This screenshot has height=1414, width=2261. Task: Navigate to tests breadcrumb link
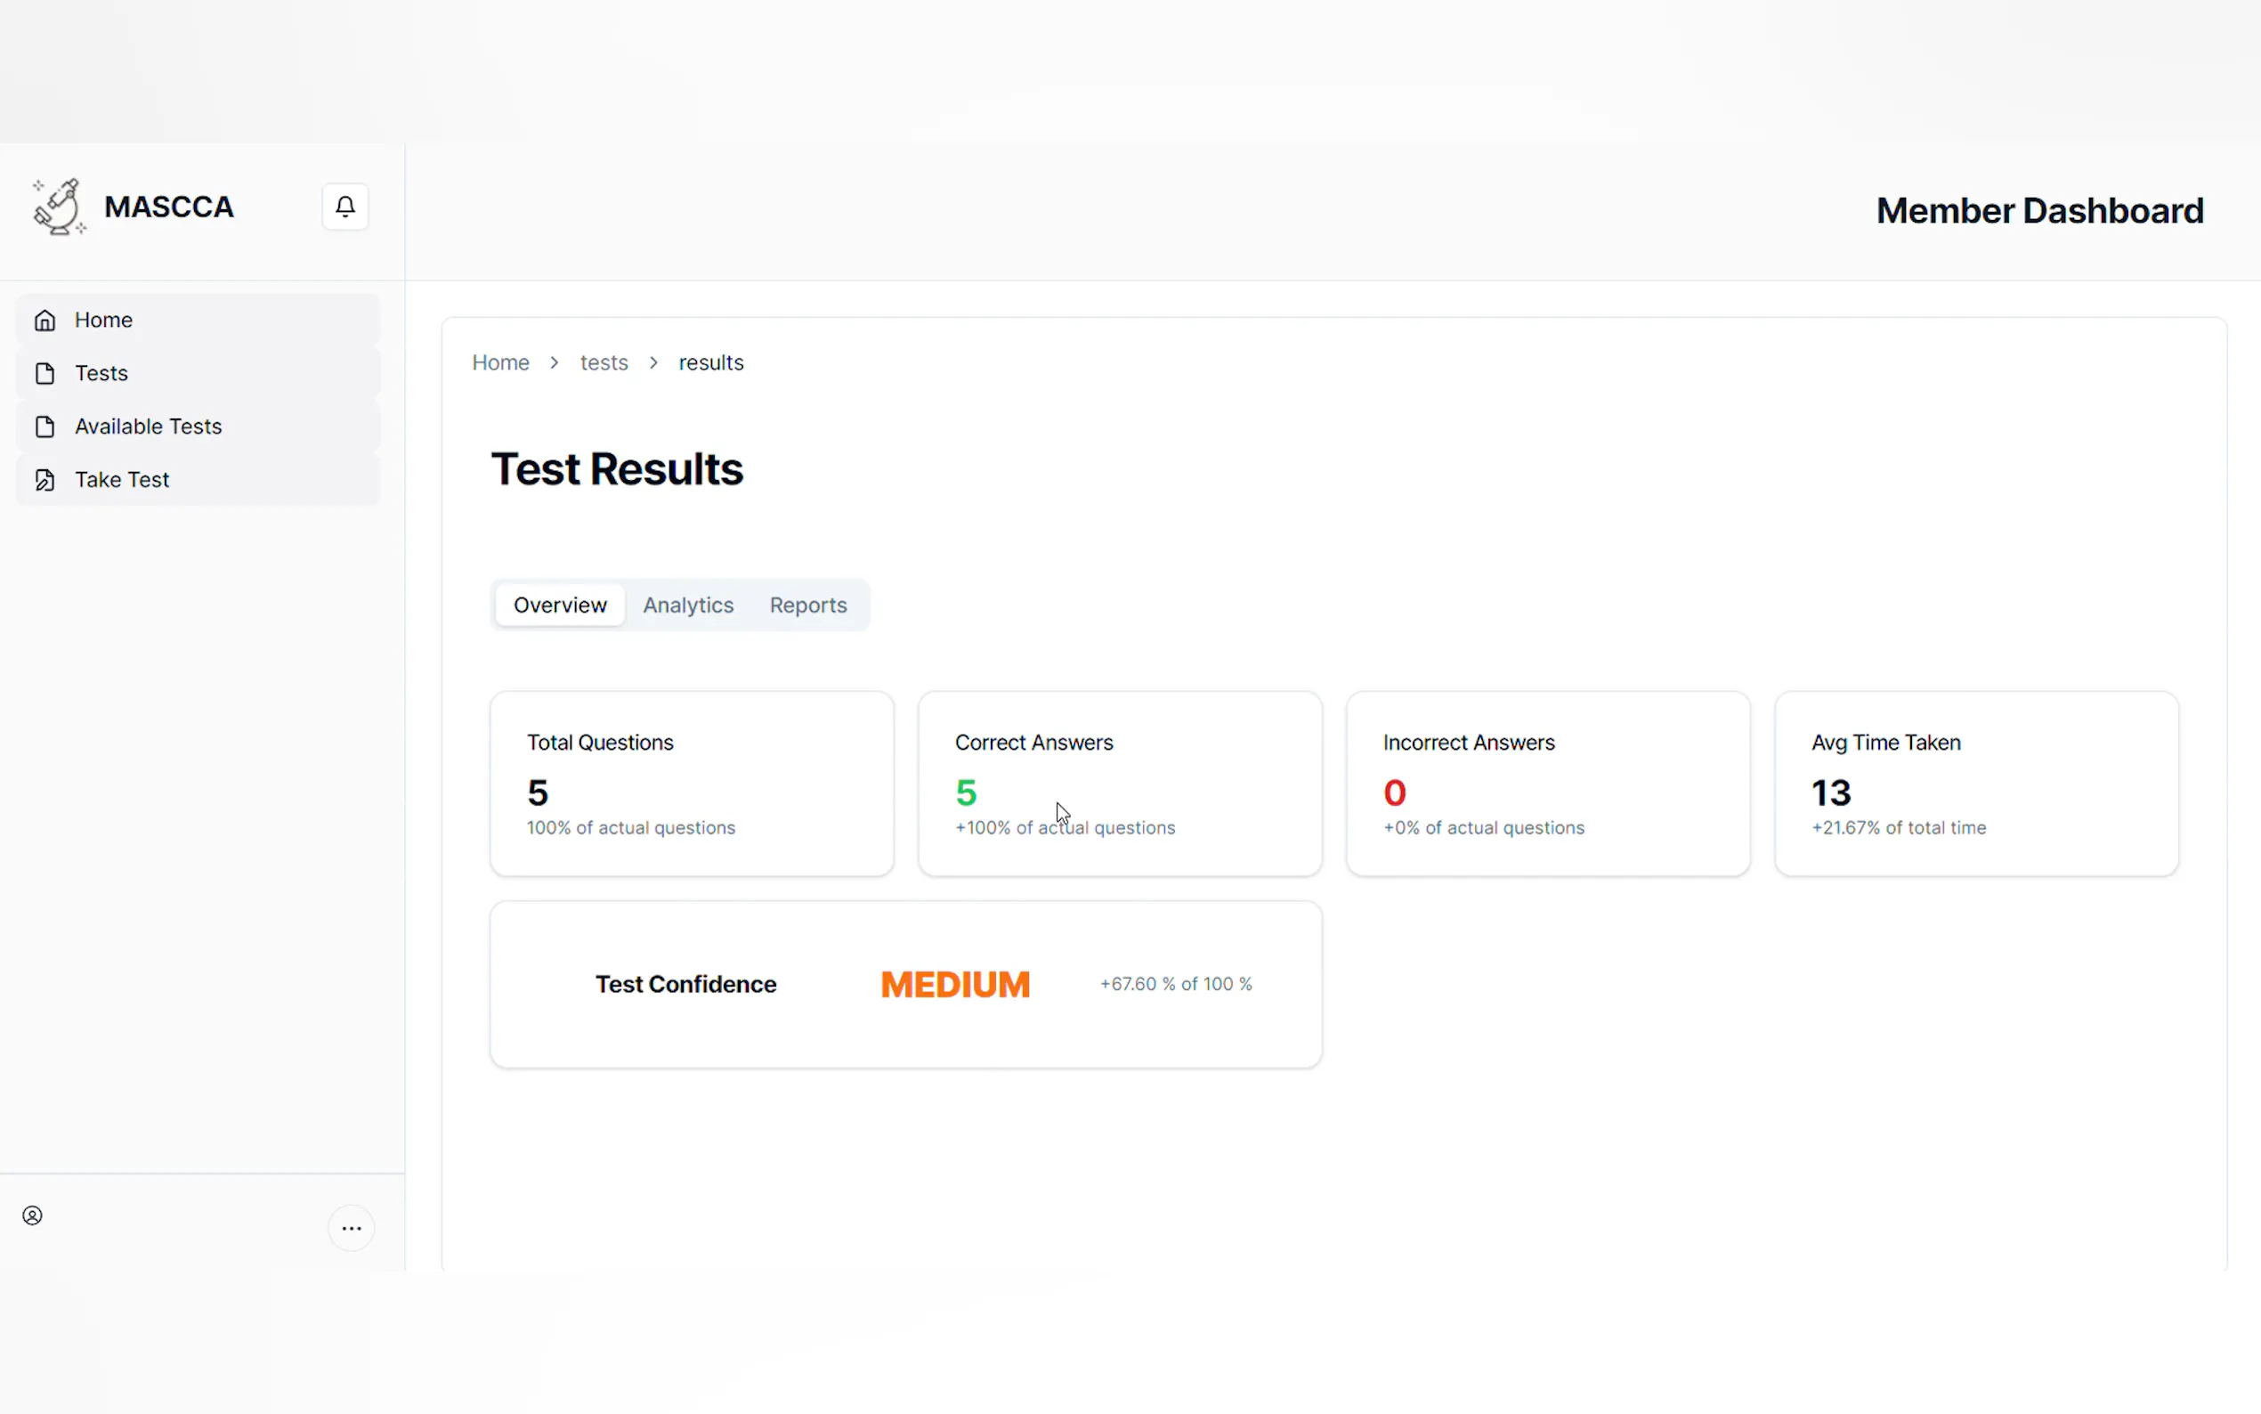click(x=604, y=363)
